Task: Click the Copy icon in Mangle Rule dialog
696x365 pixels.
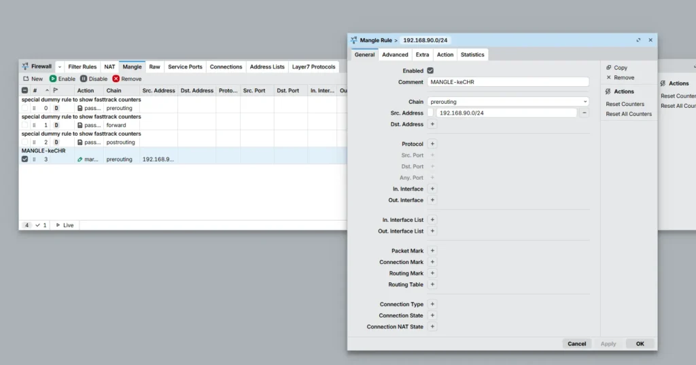Action: [609, 68]
